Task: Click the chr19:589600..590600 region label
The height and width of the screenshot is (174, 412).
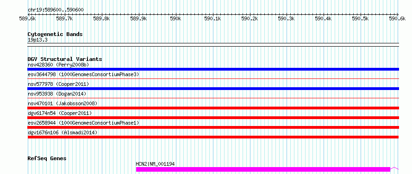Action: 56,10
